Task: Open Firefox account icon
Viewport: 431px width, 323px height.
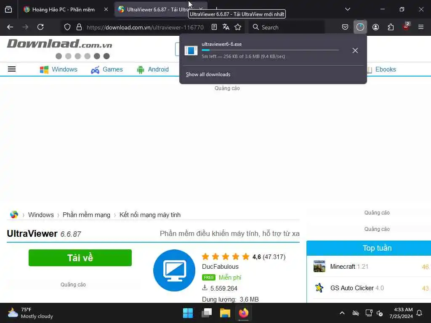Action: tap(375, 27)
